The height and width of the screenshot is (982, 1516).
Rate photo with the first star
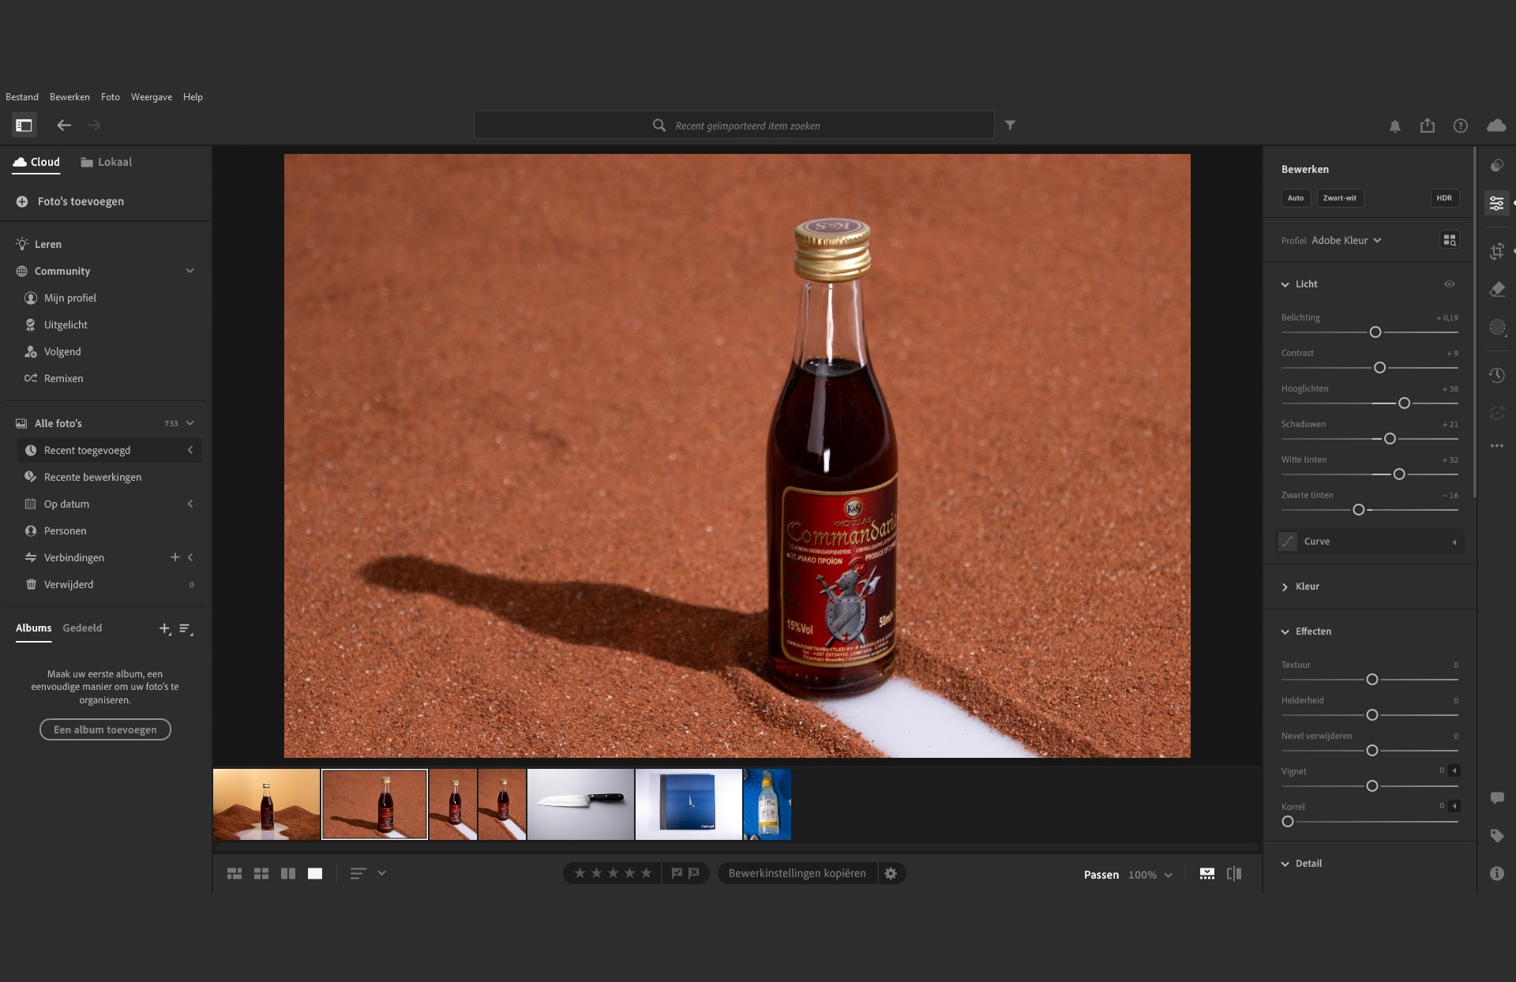click(x=580, y=873)
